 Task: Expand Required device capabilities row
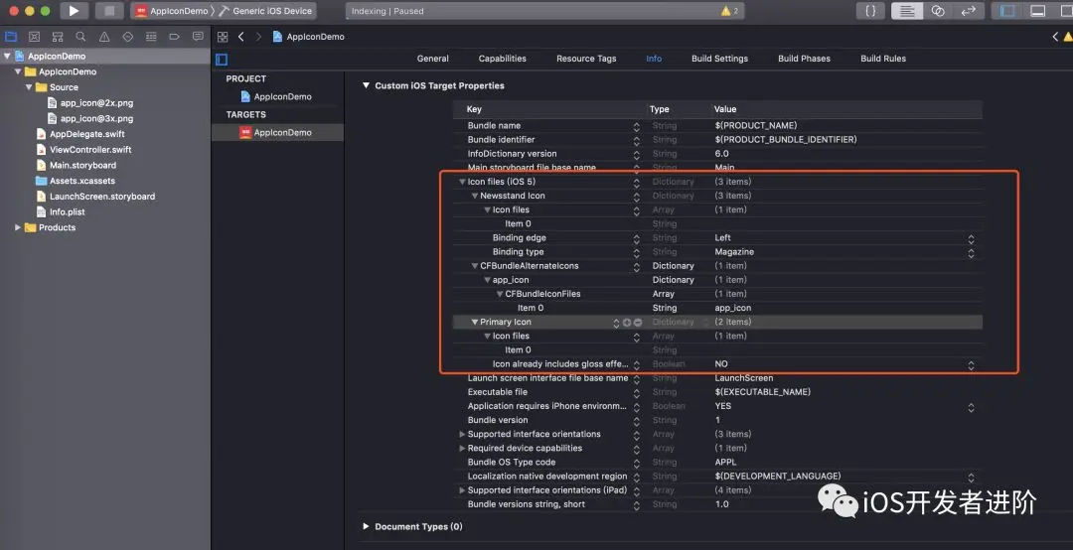pos(462,449)
